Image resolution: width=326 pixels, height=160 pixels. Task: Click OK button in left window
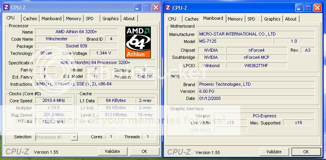click(x=144, y=151)
